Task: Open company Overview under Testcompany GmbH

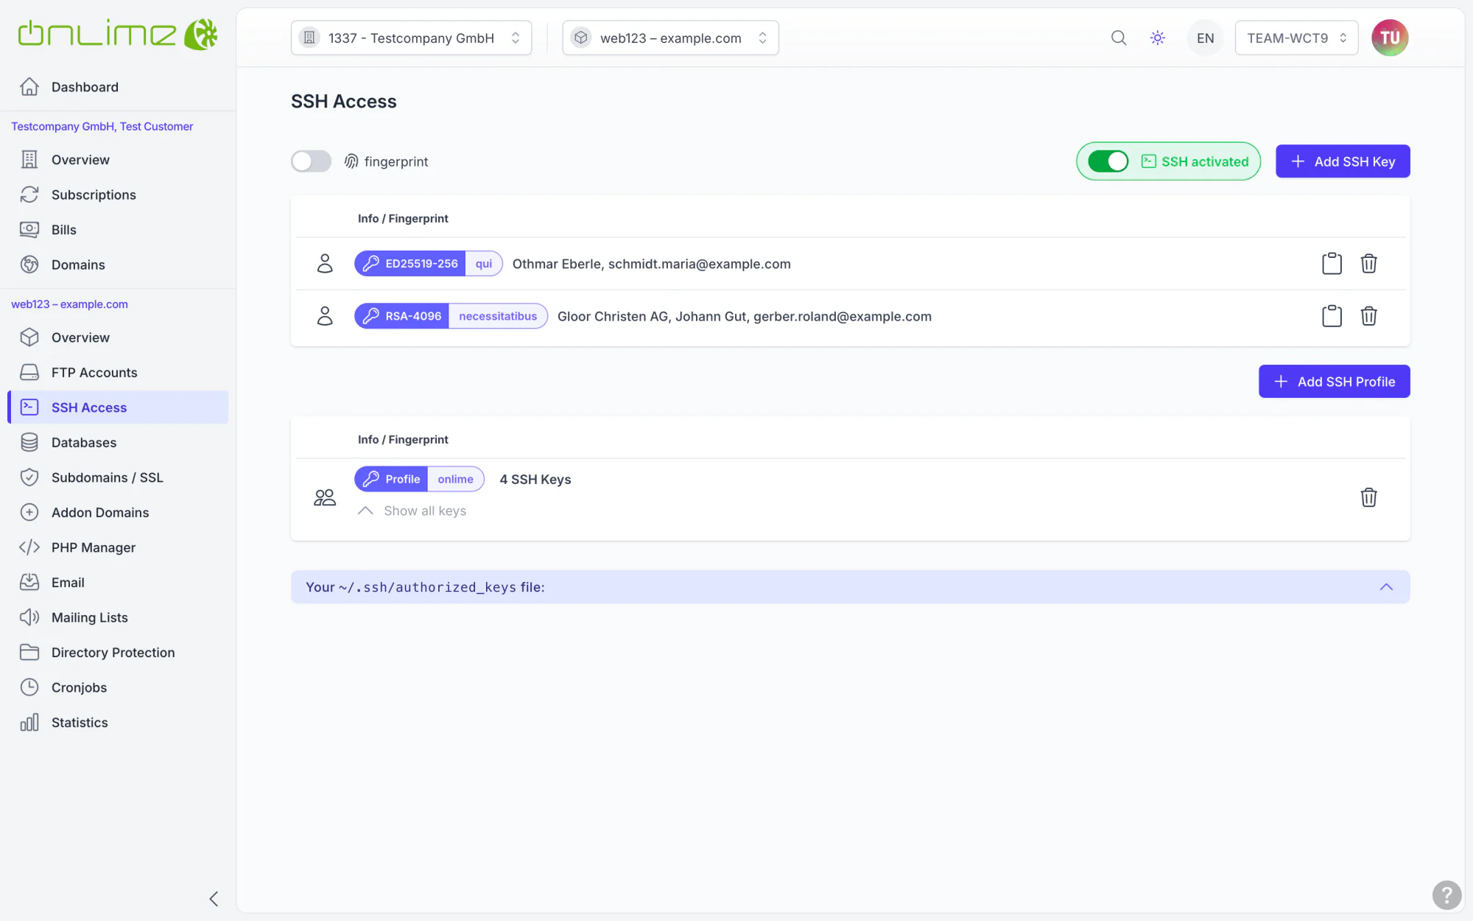Action: pos(118,160)
